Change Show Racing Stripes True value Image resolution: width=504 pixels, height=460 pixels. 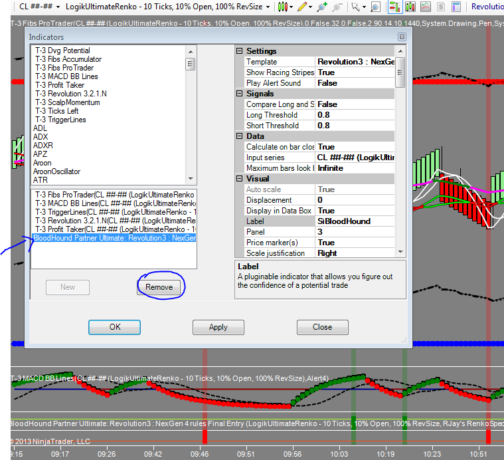355,72
